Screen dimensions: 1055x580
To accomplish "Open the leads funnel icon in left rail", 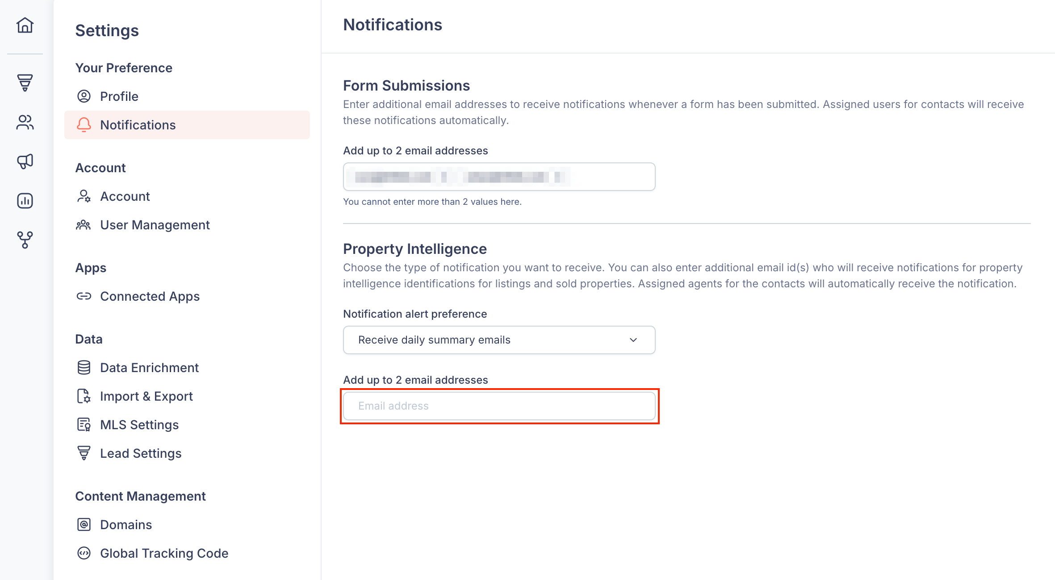I will pyautogui.click(x=25, y=83).
